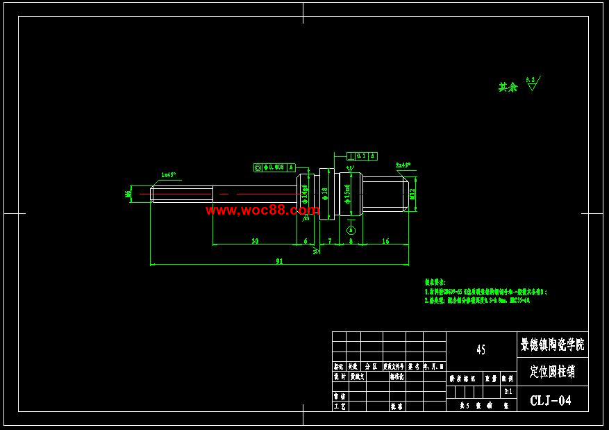Image resolution: width=609 pixels, height=430 pixels.
Task: Click part name '定位圆柱销'
Action: pos(552,372)
